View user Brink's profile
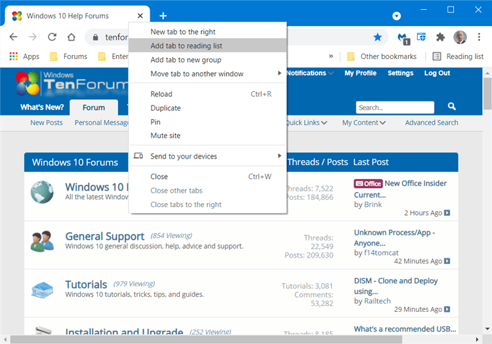 click(x=373, y=204)
